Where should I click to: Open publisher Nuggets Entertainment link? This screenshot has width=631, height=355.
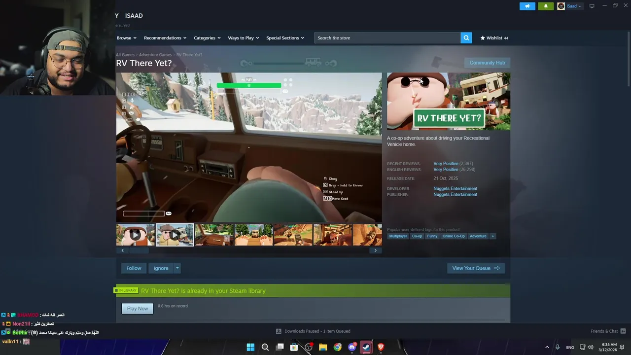click(x=455, y=194)
